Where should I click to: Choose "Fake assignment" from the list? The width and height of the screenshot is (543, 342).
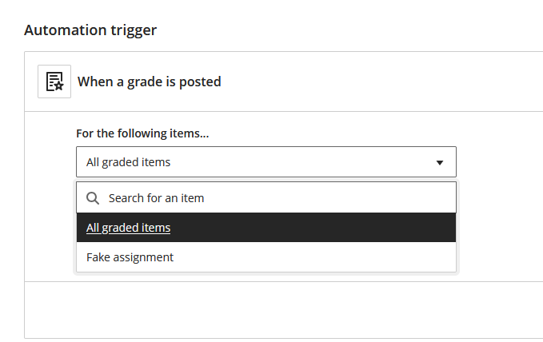130,257
